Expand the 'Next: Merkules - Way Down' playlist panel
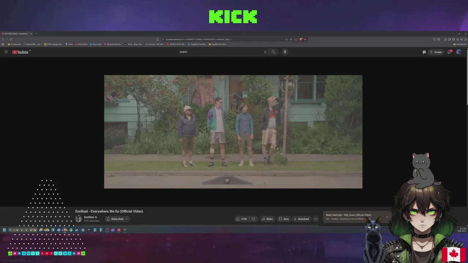The image size is (468, 263). (387, 217)
